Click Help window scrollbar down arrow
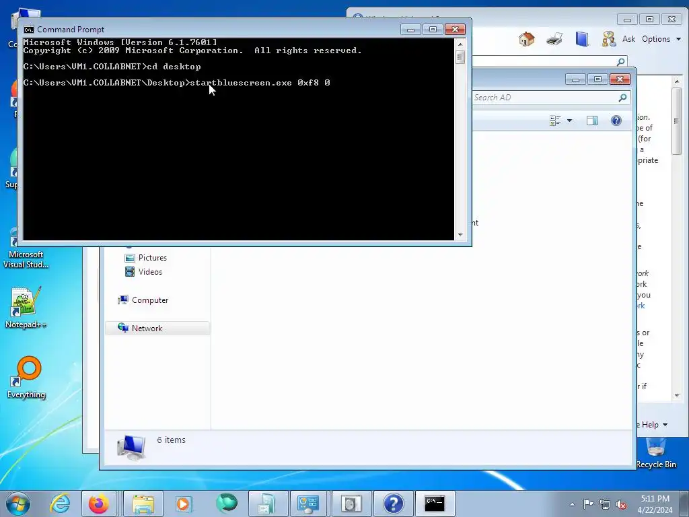Screen dimensions: 689x517 pos(677,396)
